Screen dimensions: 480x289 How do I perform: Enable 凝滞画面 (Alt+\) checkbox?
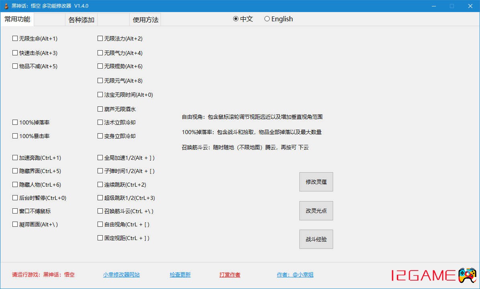(x=15, y=224)
